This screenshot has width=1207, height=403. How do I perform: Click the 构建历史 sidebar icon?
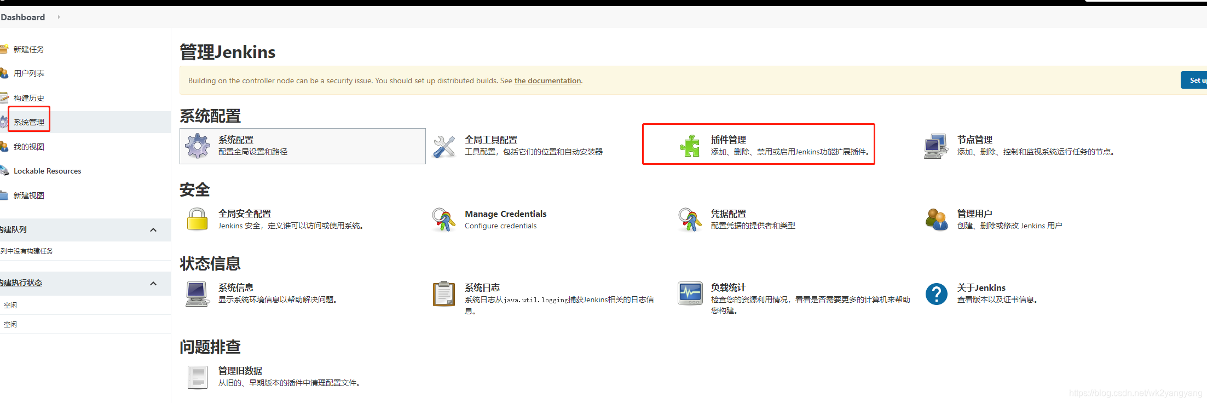4,98
